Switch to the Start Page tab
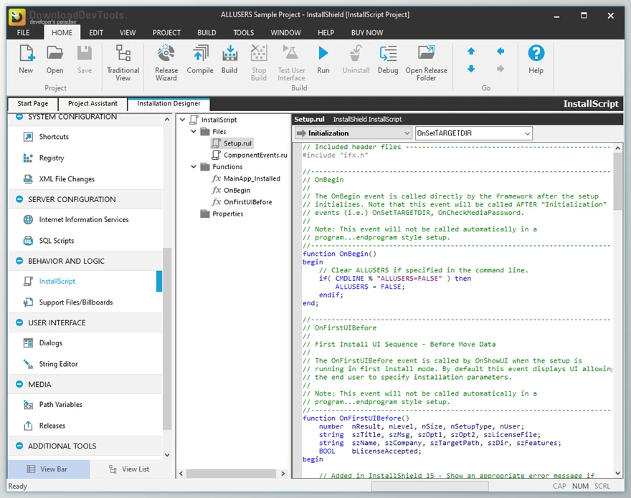The image size is (631, 498). 33,103
